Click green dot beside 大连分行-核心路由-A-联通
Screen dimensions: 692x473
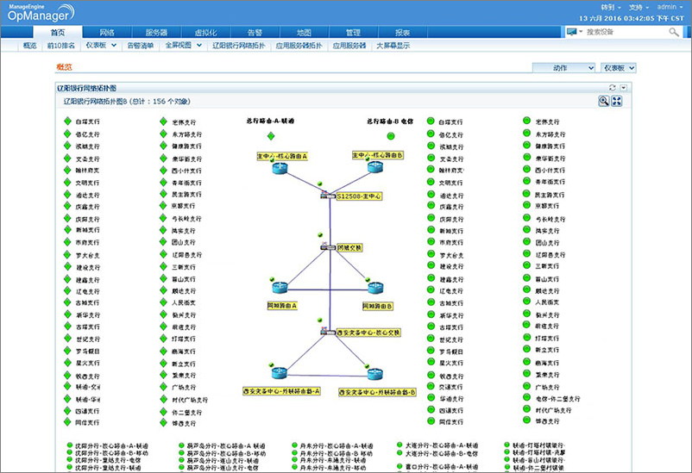(399, 445)
